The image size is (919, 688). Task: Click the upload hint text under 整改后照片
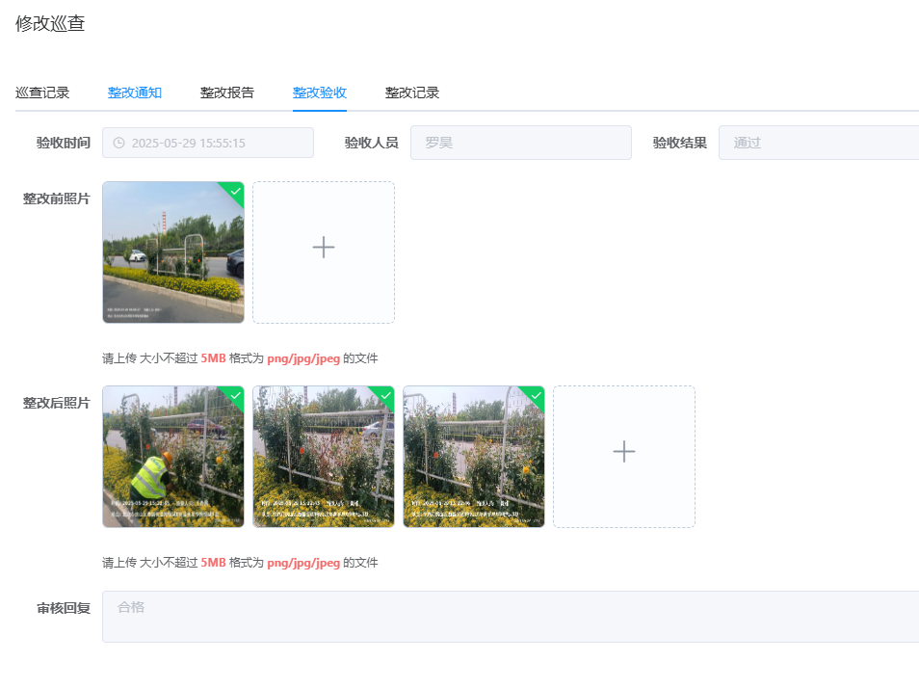coord(240,563)
